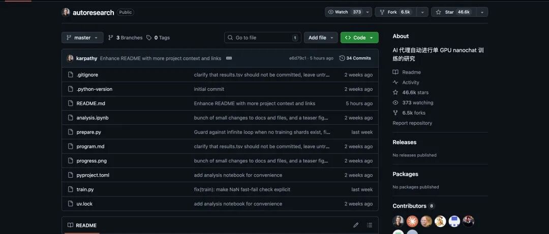Image resolution: width=549 pixels, height=234 pixels.
Task: Click the Go to file search field
Action: click(262, 38)
